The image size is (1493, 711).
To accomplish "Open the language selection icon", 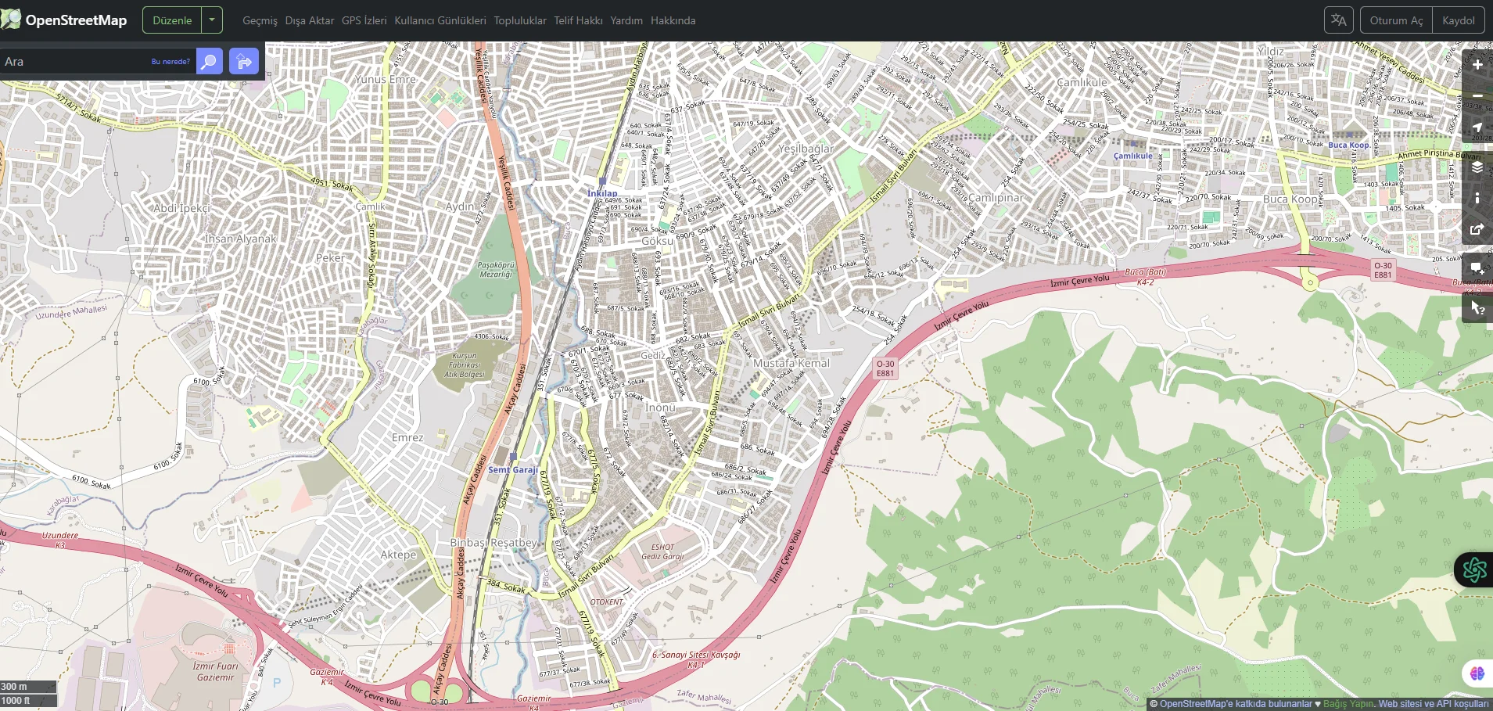I will tap(1338, 20).
